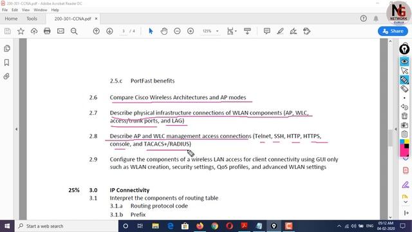This screenshot has height=232, width=412.
Task: Open the annotation color palette
Action: (x=404, y=148)
